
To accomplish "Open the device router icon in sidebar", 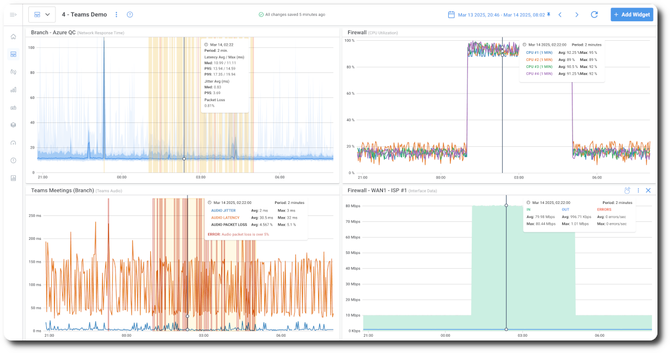I will (14, 107).
